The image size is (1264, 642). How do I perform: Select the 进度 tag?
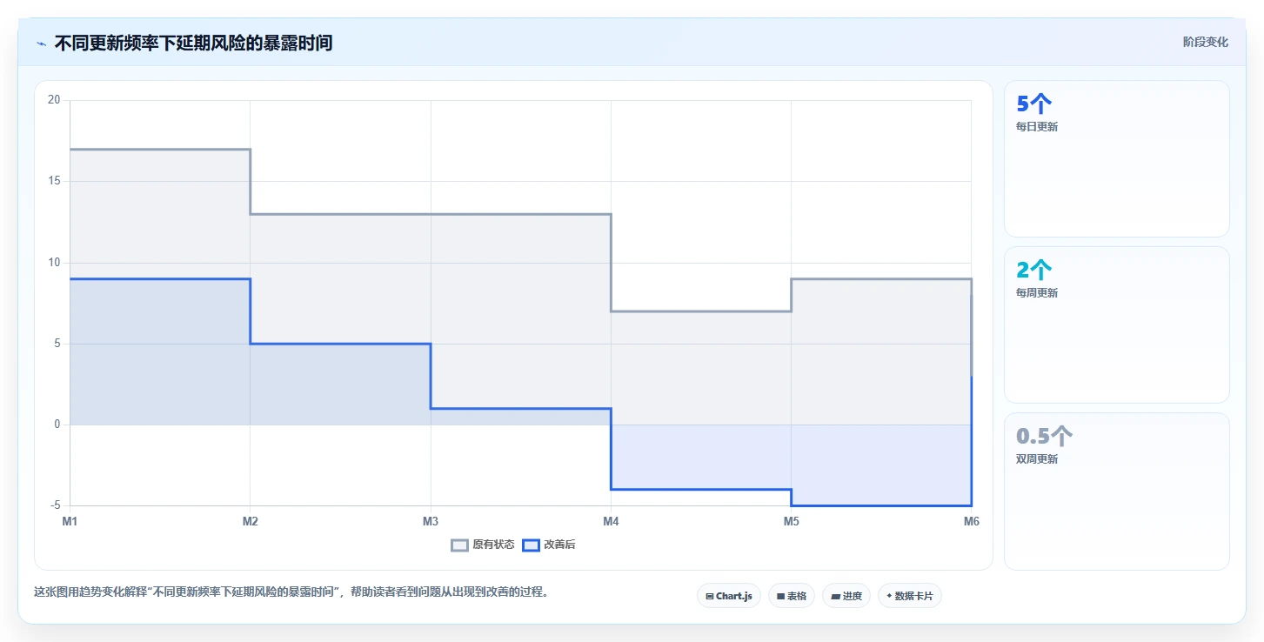846,596
